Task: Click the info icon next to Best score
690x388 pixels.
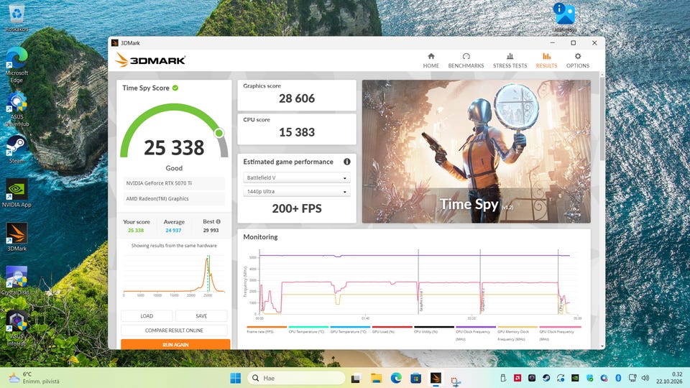Action: (218, 221)
